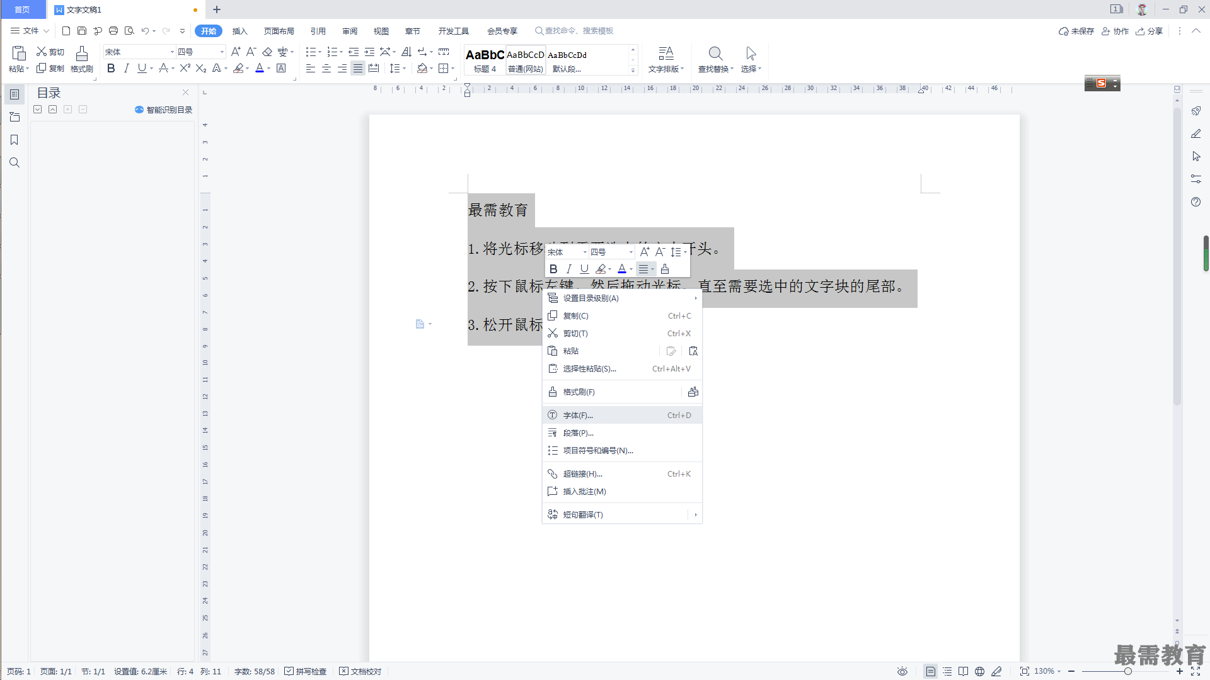The image size is (1210, 680).
Task: Switch to the 页面布局 tab
Action: [279, 31]
